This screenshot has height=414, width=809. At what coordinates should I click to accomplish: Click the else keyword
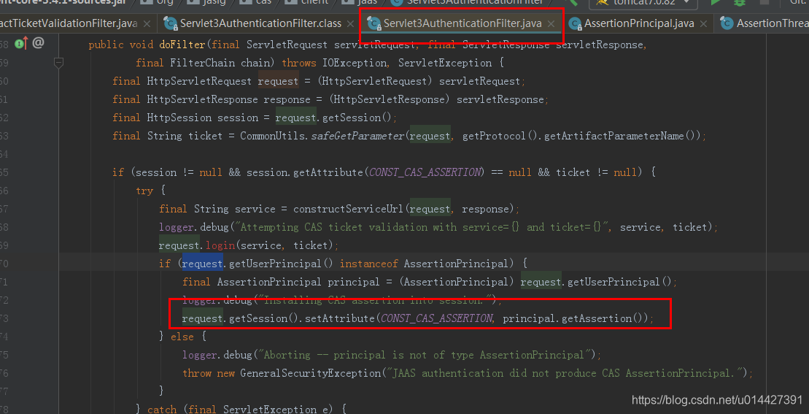(x=182, y=337)
